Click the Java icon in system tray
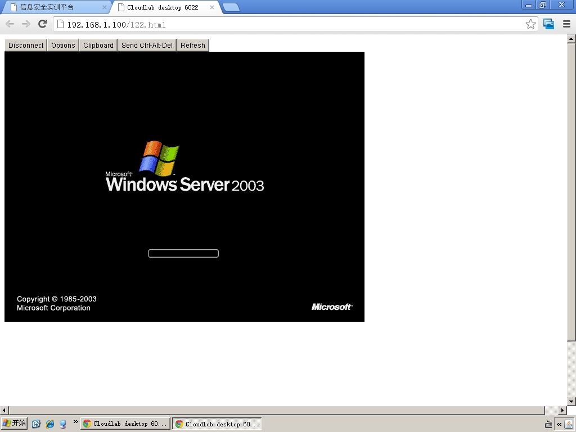Image resolution: width=576 pixels, height=432 pixels. (x=569, y=424)
